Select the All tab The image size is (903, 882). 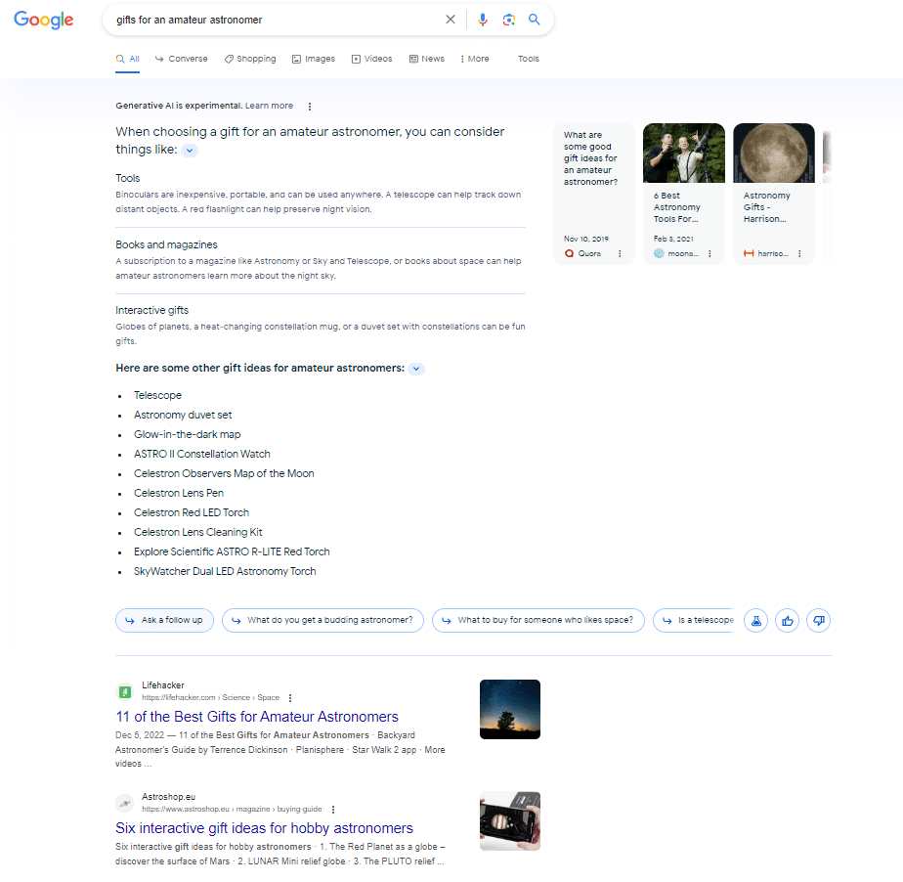click(127, 59)
